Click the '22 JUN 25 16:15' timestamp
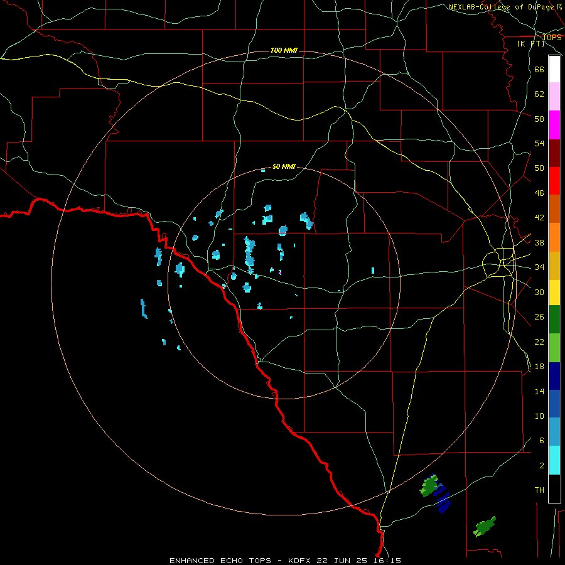The width and height of the screenshot is (565, 565). [x=358, y=561]
